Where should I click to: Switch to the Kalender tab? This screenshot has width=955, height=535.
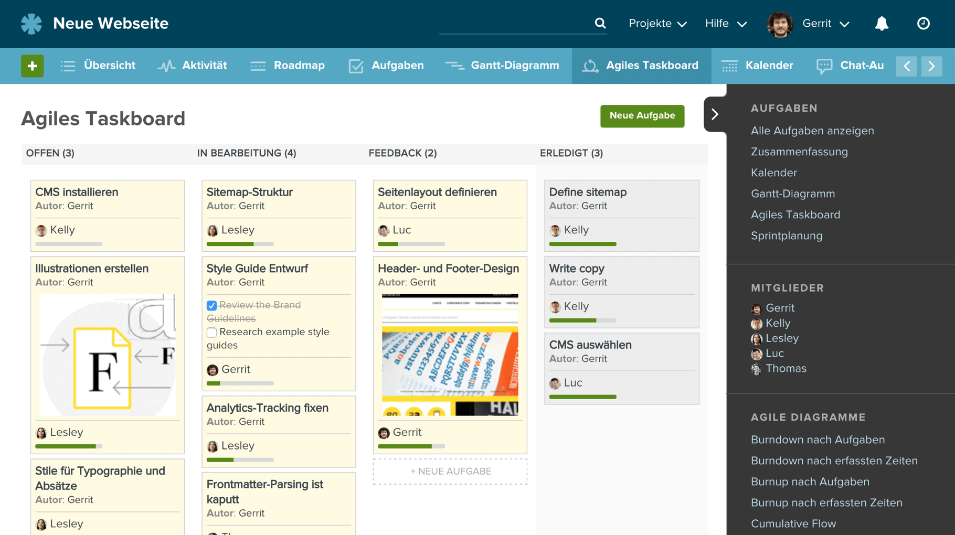point(757,66)
